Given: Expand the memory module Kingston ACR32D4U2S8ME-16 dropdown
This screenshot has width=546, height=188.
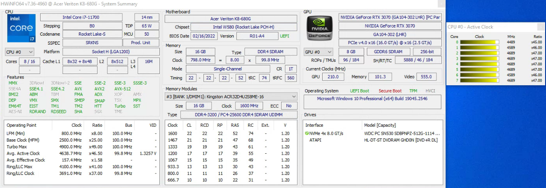Looking at the screenshot, I should pyautogui.click(x=231, y=96).
